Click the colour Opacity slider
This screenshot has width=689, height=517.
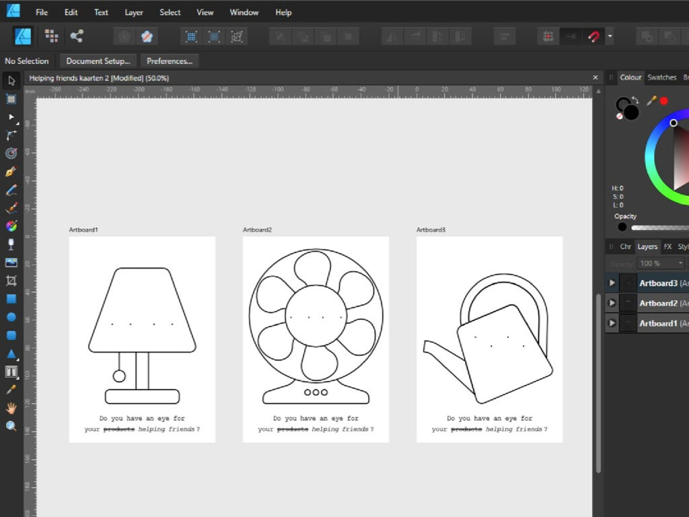point(659,228)
